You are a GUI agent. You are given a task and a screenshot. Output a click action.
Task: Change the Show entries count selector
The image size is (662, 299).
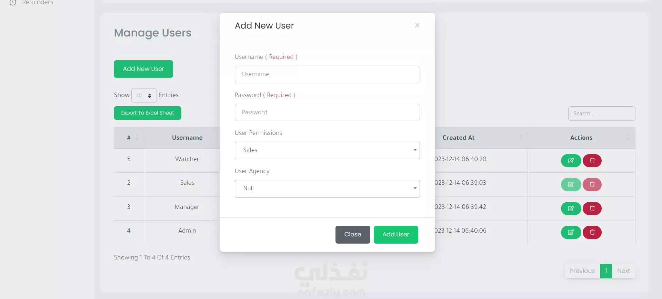144,95
